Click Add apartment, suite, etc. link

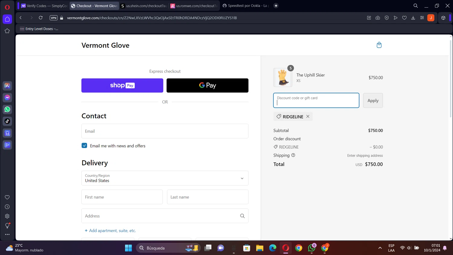point(110,231)
